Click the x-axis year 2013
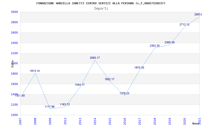Image resolution: width=202 pixels, height=126 pixels. coord(80,121)
